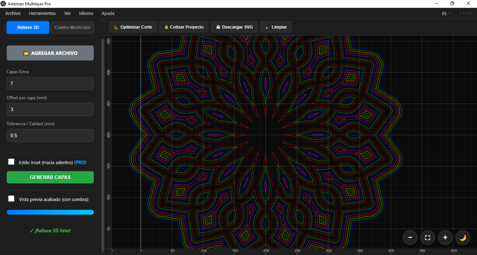Click the fit-to-view icon
The image size is (477, 255).
428,237
